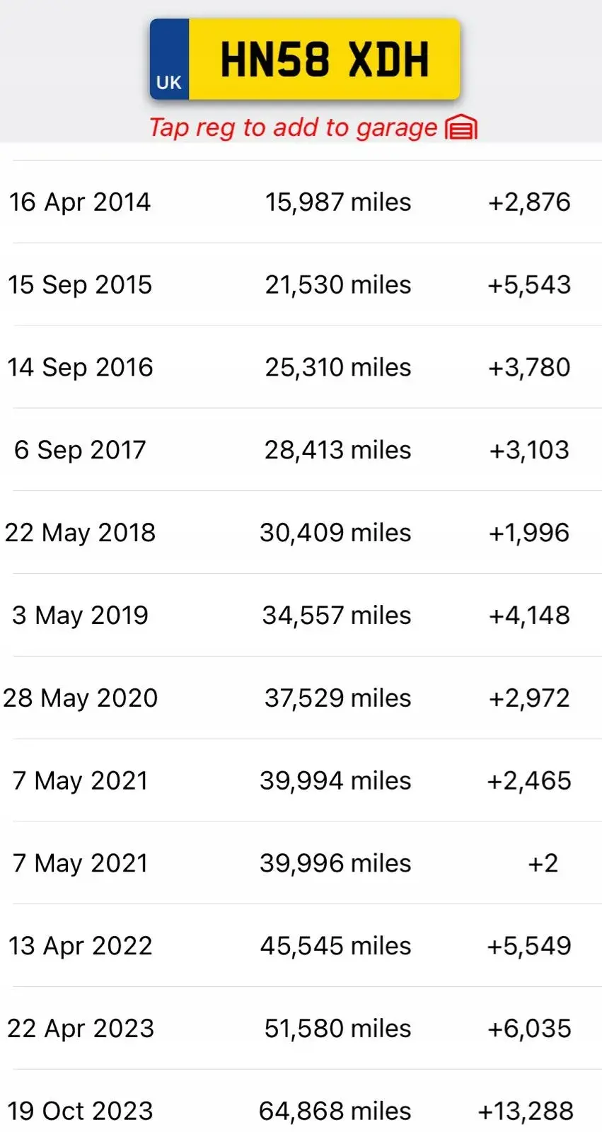Select the 28 May 2020 entry
The height and width of the screenshot is (1132, 602).
click(x=80, y=698)
